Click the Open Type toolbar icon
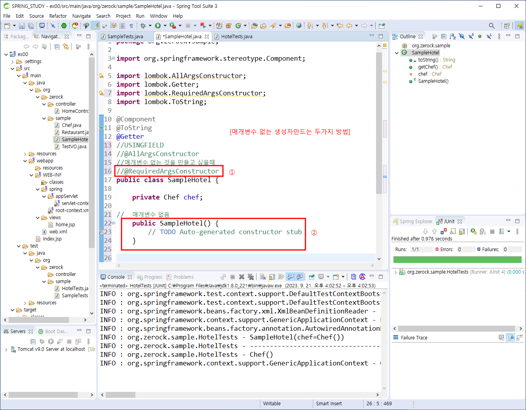526x410 pixels. [255, 26]
